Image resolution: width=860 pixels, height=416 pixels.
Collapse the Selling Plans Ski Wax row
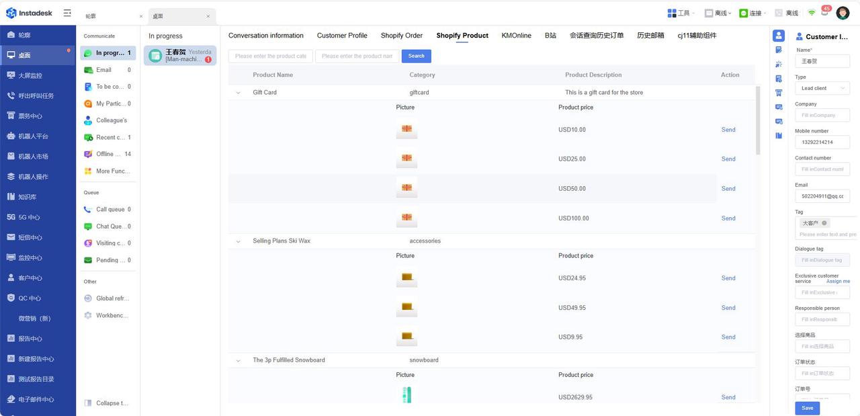(238, 241)
